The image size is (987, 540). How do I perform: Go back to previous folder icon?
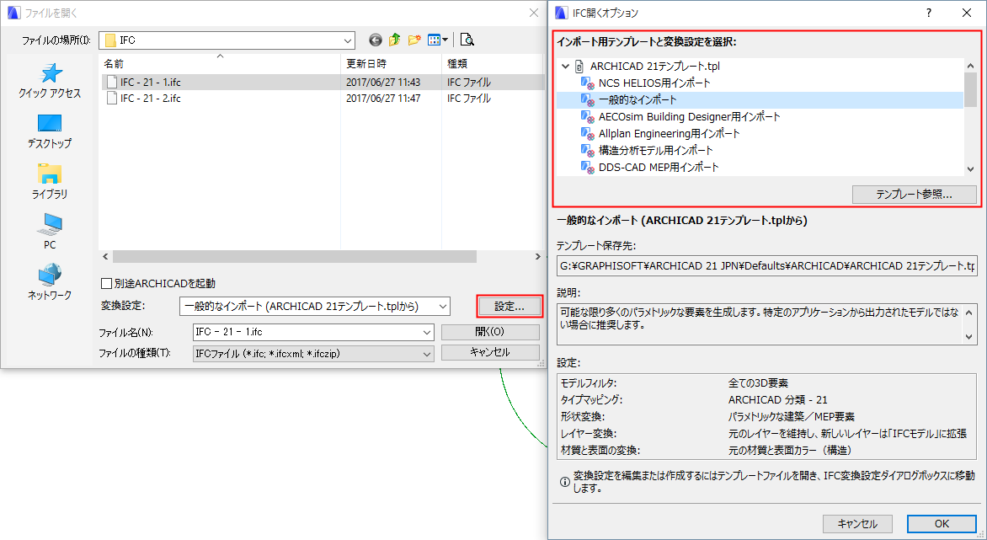coord(375,40)
